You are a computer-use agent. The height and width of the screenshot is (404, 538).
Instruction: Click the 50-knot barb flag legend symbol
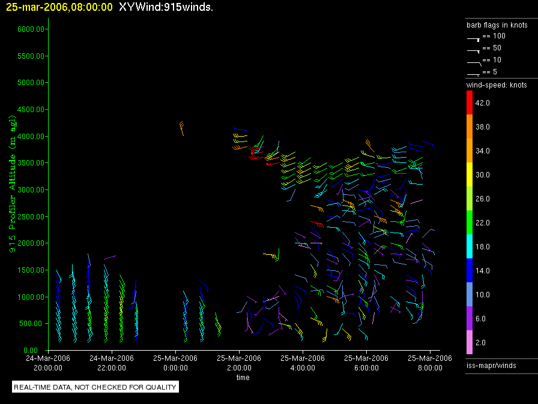click(x=474, y=50)
